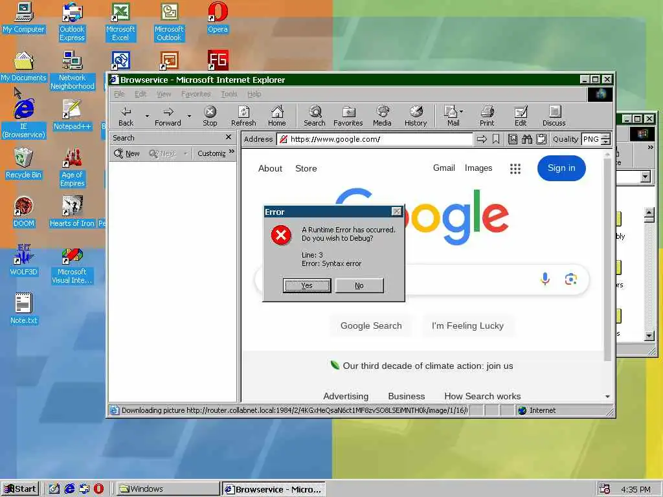Image resolution: width=663 pixels, height=497 pixels.
Task: Select the DOOM desktop icon
Action: [24, 212]
